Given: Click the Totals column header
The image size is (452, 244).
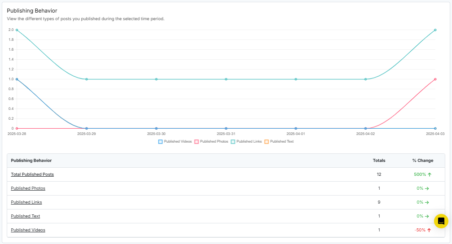Looking at the screenshot, I should click(x=379, y=161).
